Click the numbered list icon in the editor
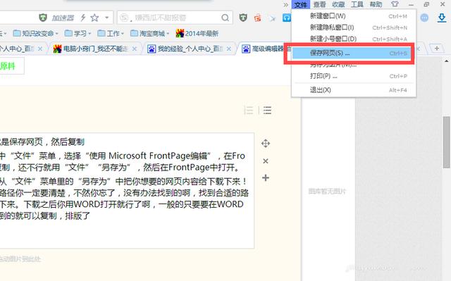 click(x=249, y=110)
